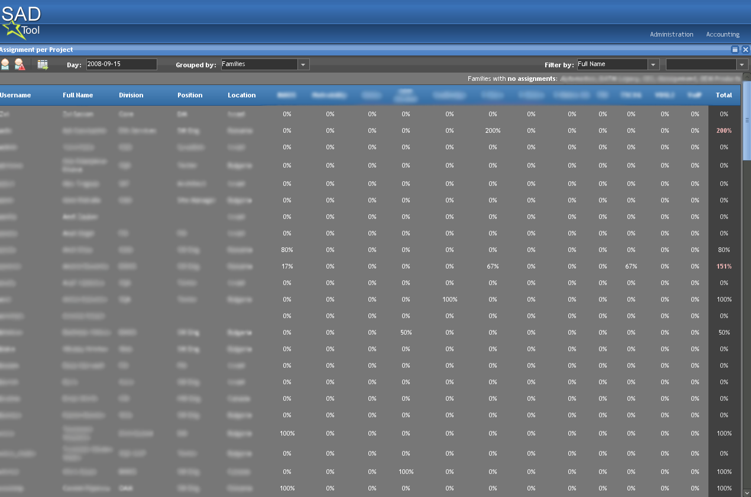Open the Accounting menu
The width and height of the screenshot is (751, 497).
723,34
